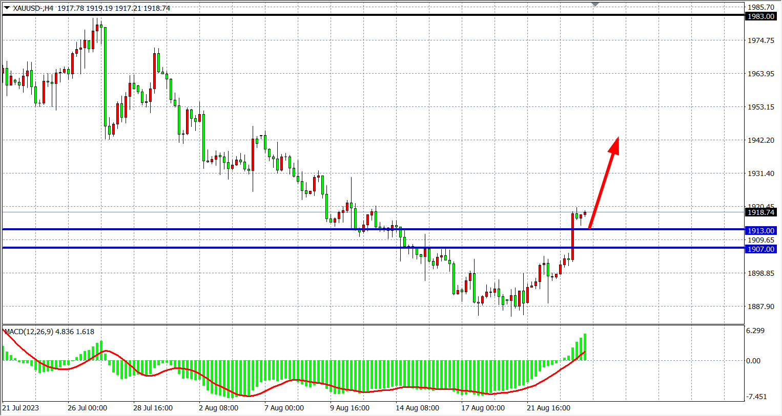Click the 6.299 MACD scale value

(755, 331)
